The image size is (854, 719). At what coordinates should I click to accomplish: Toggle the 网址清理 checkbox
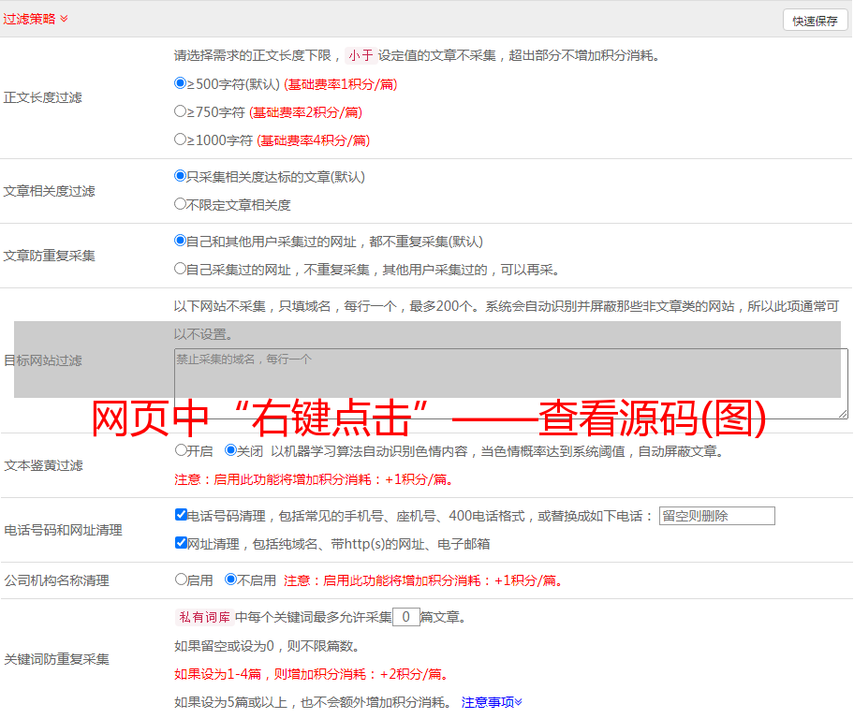point(181,543)
